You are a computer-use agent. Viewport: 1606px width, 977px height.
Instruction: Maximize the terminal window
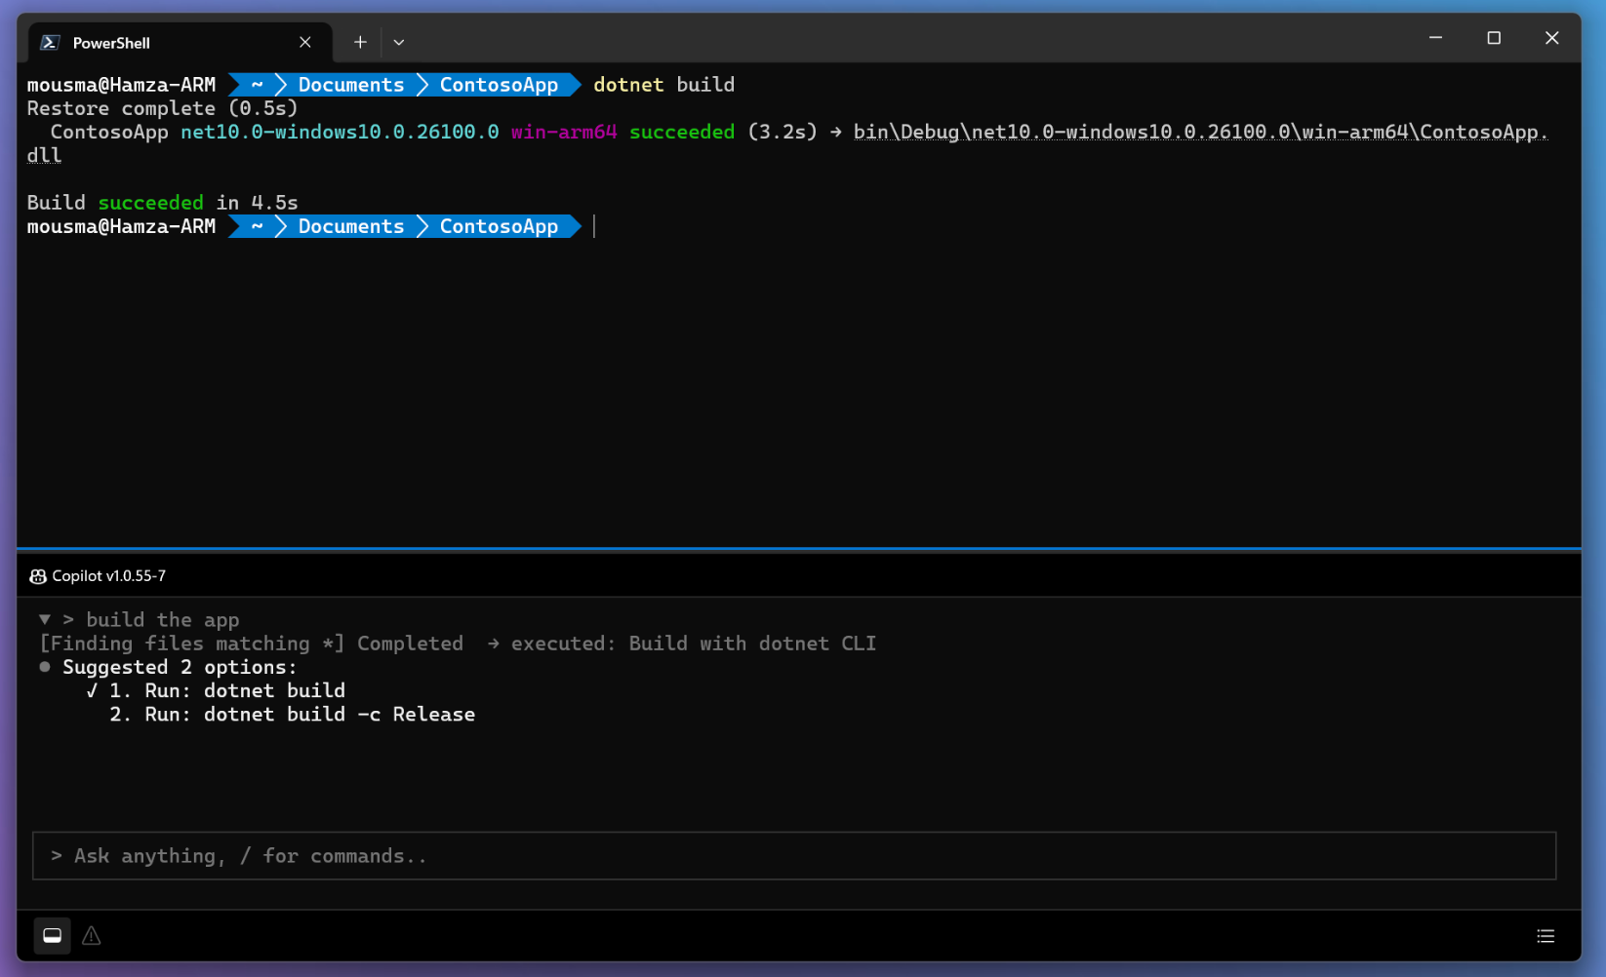pyautogui.click(x=1494, y=38)
